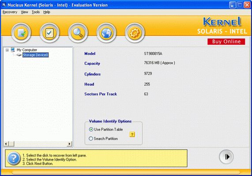
Task: Open the Recovery menu
Action: tap(10, 12)
